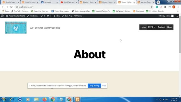
Task: Open the Chrome profile avatar
Action: coord(174,7)
